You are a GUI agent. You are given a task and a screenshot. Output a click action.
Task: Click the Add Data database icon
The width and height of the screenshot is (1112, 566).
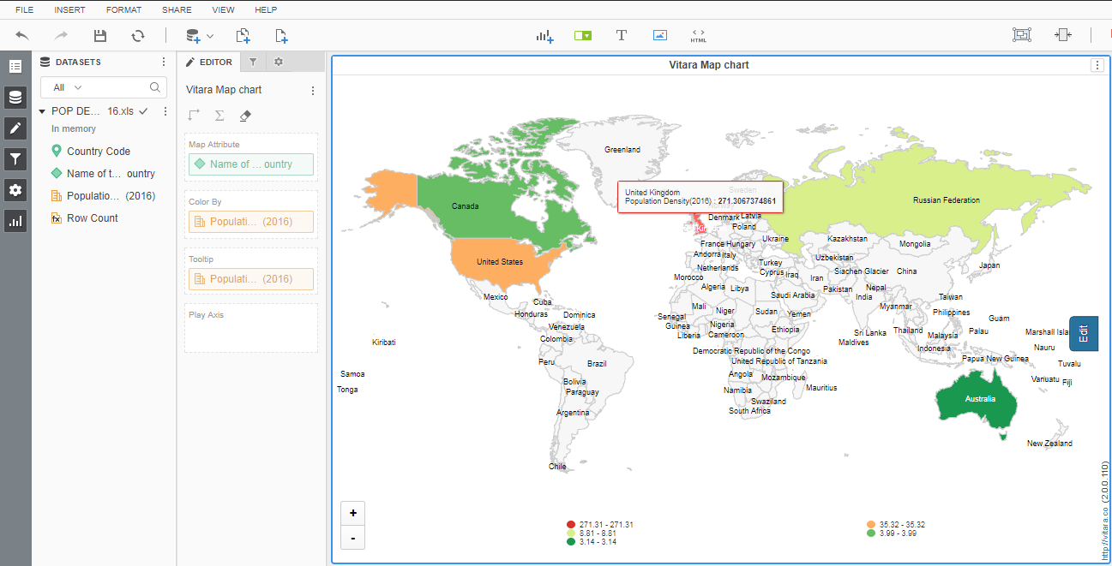193,35
